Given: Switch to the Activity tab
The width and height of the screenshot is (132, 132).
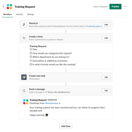Looking at the screenshot, I should click(x=19, y=14).
